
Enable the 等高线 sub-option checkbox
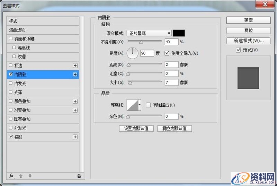[x=14, y=47]
